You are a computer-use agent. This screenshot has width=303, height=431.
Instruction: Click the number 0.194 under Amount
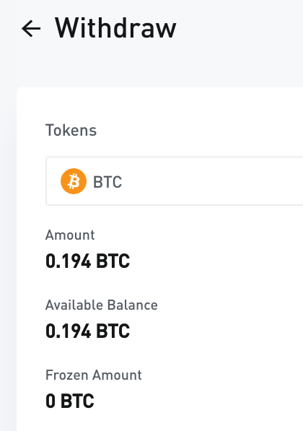coord(68,261)
